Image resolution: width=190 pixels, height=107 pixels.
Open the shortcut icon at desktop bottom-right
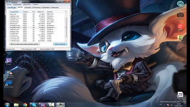tap(180, 95)
